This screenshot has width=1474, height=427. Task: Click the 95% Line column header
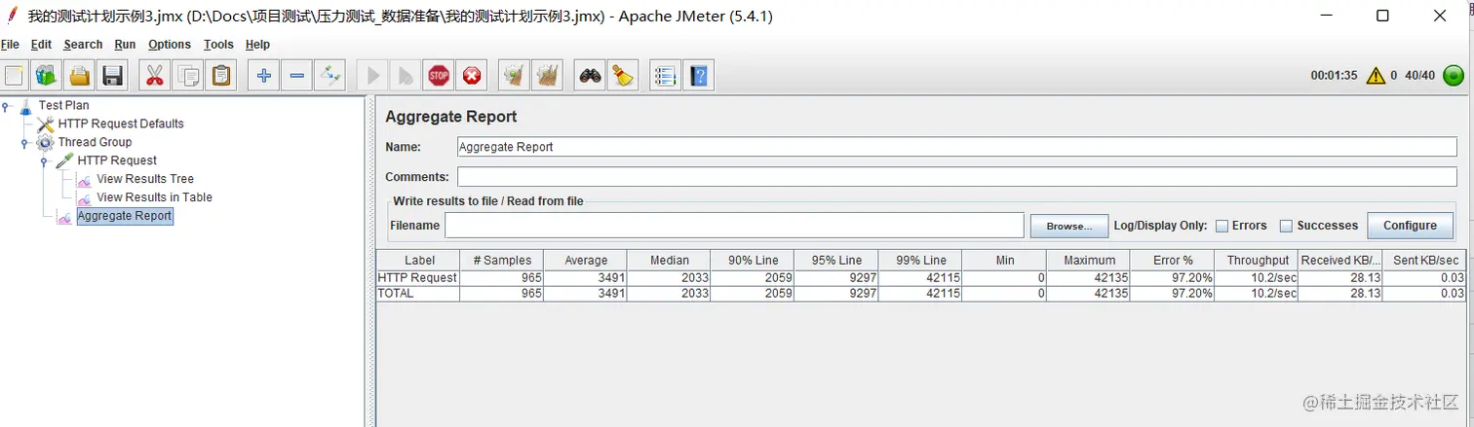coord(836,260)
